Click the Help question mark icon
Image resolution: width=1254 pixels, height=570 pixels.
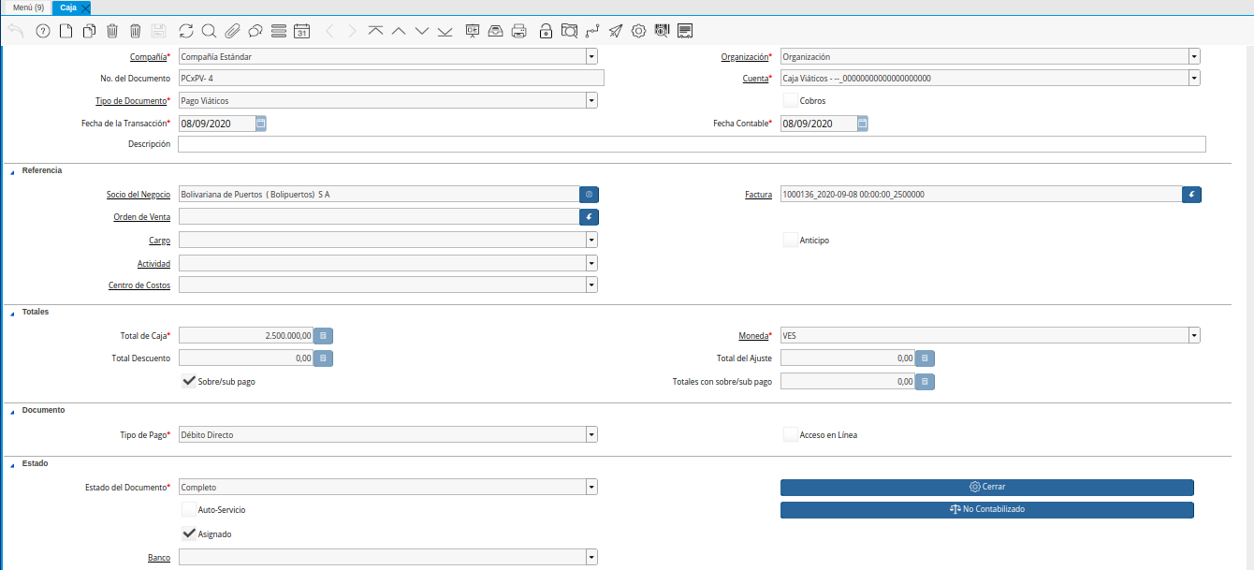click(x=42, y=31)
